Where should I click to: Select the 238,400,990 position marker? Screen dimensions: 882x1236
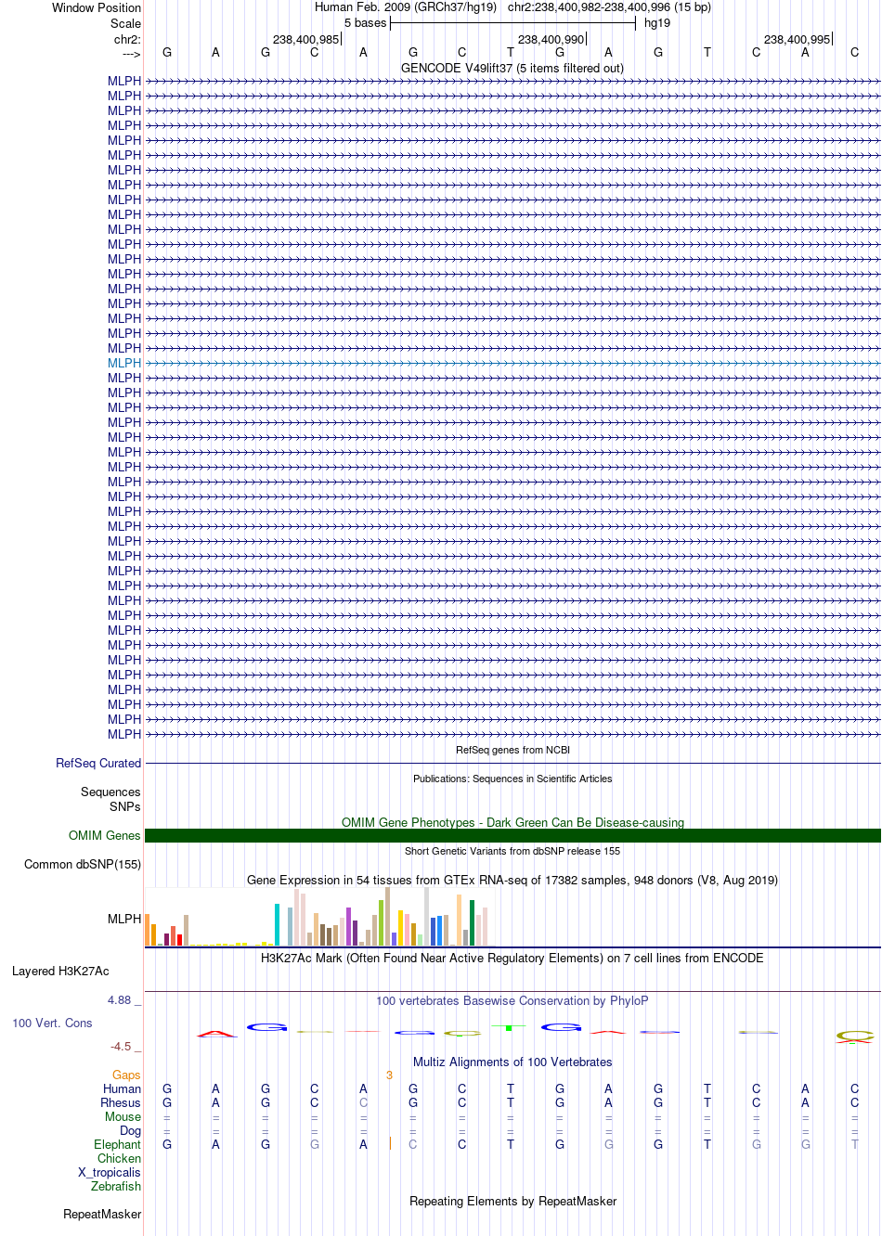pyautogui.click(x=551, y=39)
